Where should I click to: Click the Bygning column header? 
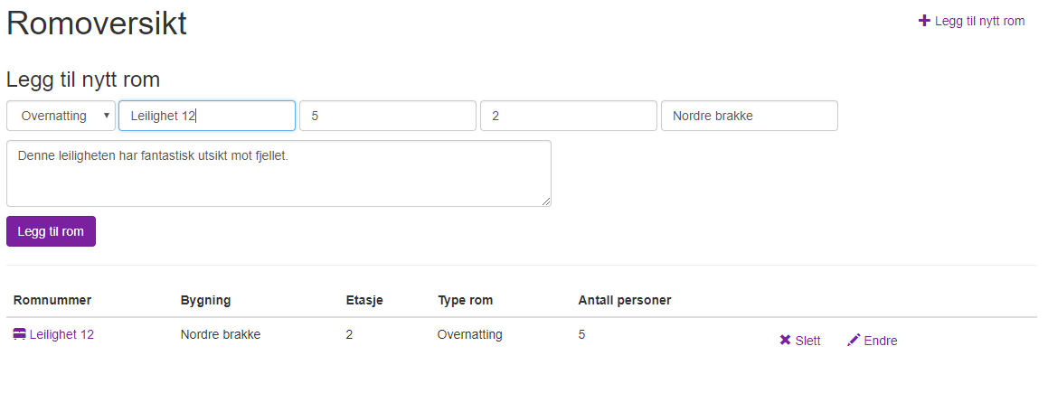click(x=205, y=300)
